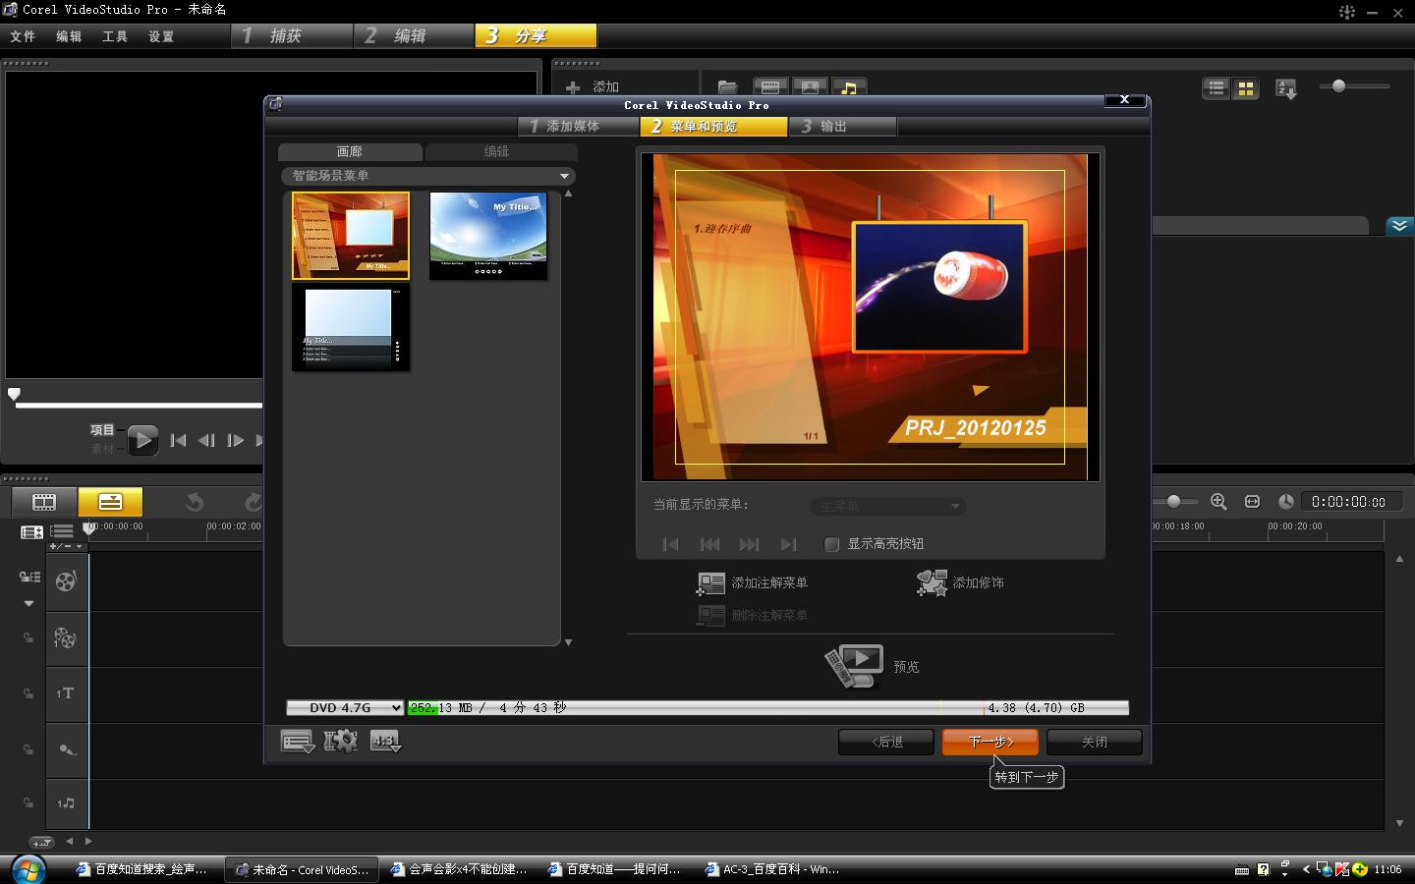Screen dimensions: 1415x884
Task: Change the 4:3 display aspect ratio
Action: (385, 741)
